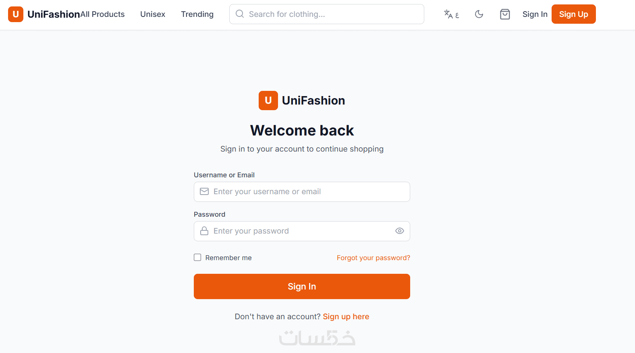Click the Sign In link in navbar
635x353 pixels.
535,14
